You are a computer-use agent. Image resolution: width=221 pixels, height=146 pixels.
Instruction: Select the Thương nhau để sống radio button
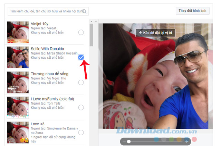[x=81, y=82]
